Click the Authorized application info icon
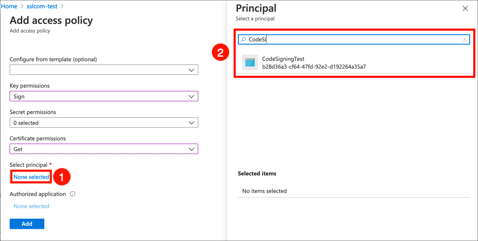478x241 pixels. coord(73,194)
